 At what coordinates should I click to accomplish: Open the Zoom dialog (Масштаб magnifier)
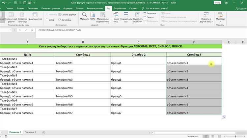click(x=84, y=16)
